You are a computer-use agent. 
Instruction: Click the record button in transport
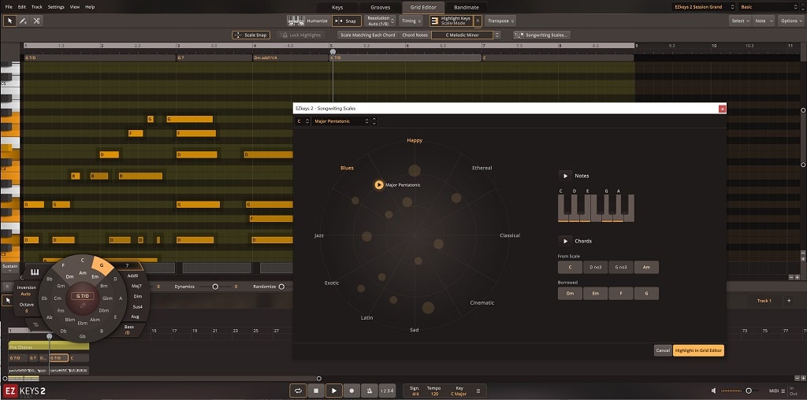point(352,391)
